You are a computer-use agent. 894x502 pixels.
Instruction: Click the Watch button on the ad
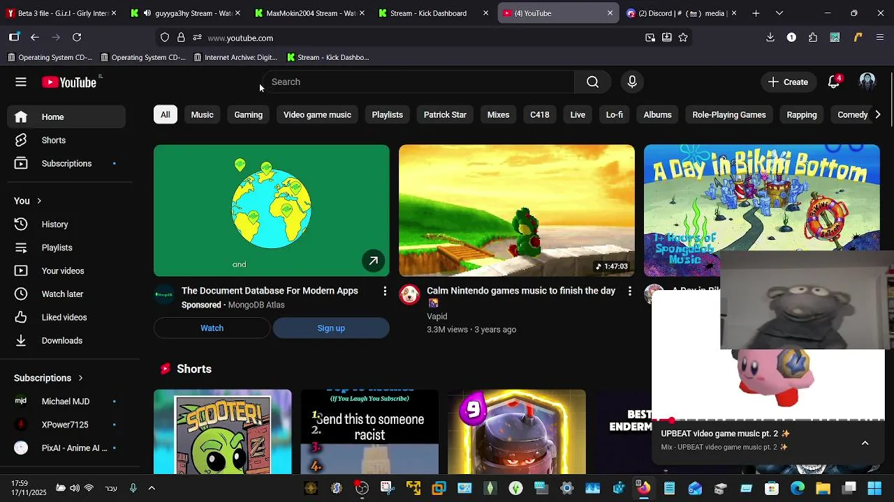click(212, 328)
